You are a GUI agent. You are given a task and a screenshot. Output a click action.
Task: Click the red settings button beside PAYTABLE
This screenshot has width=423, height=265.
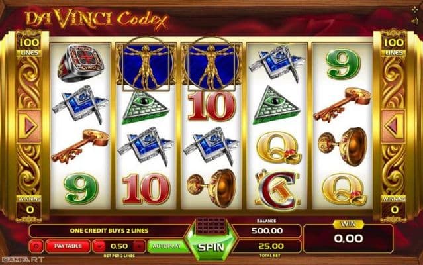36,246
